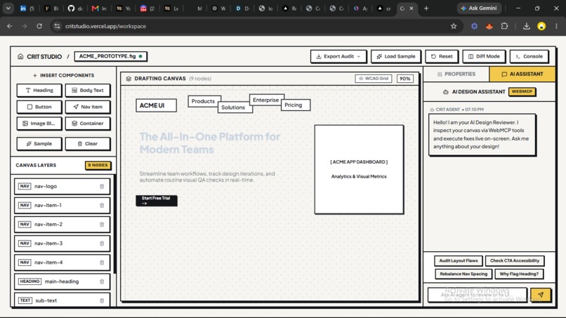Image resolution: width=566 pixels, height=318 pixels.
Task: Click Rebalance Nav Spacing suggestion
Action: click(463, 274)
